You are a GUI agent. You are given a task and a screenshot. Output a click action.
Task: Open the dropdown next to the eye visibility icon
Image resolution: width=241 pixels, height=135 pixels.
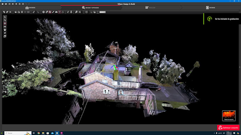89,12
